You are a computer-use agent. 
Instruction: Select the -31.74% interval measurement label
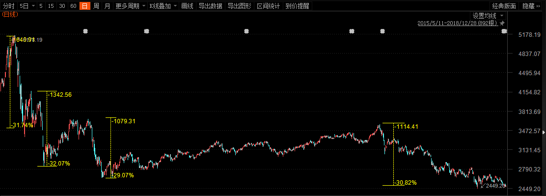click(22, 125)
